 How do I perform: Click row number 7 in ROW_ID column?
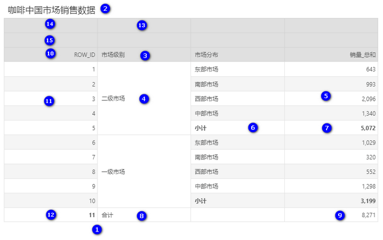93,157
